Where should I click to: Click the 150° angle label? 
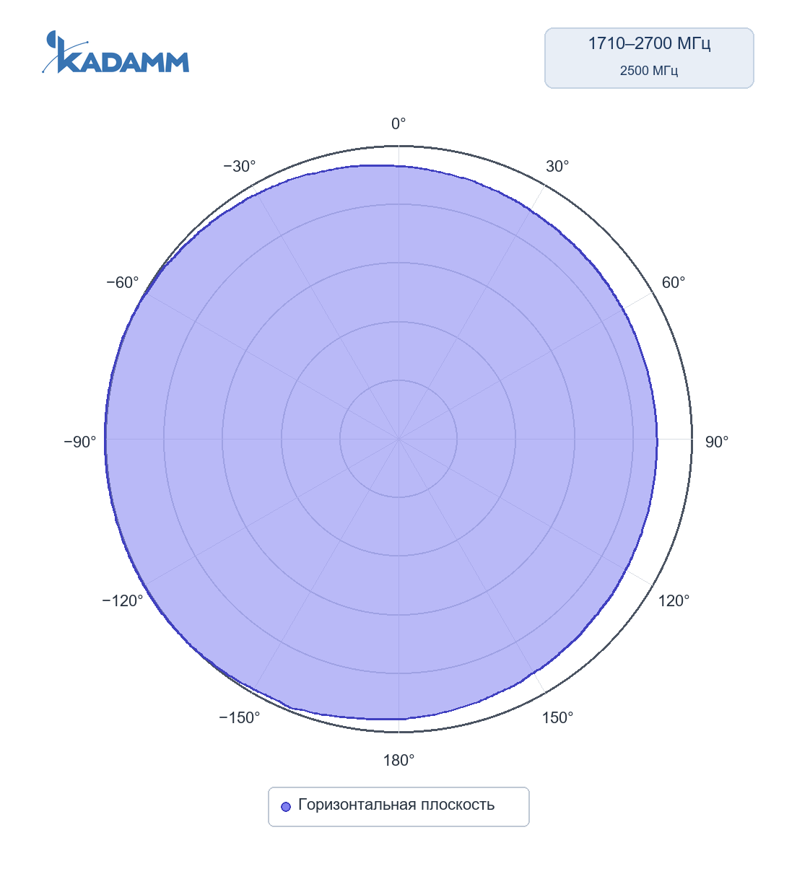click(557, 718)
